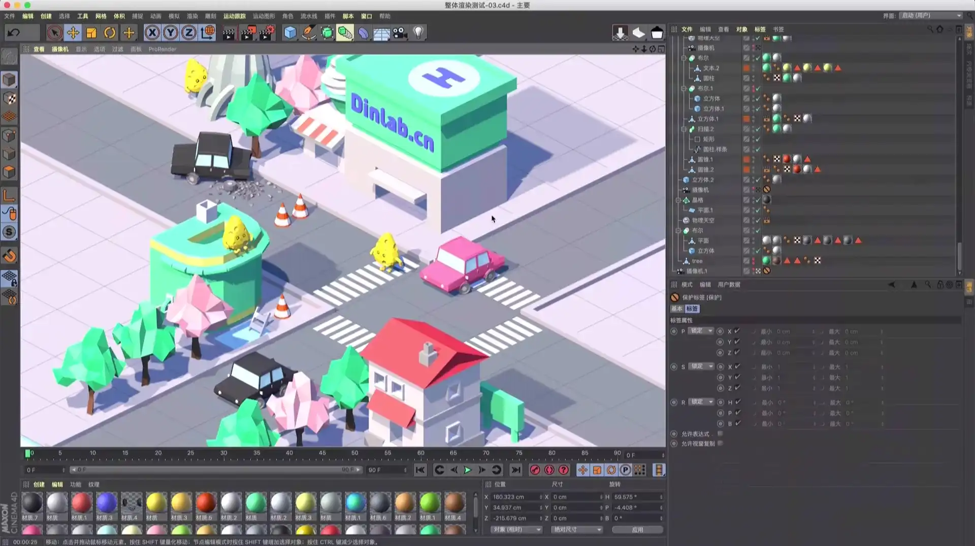Play the animation forward

click(x=467, y=470)
